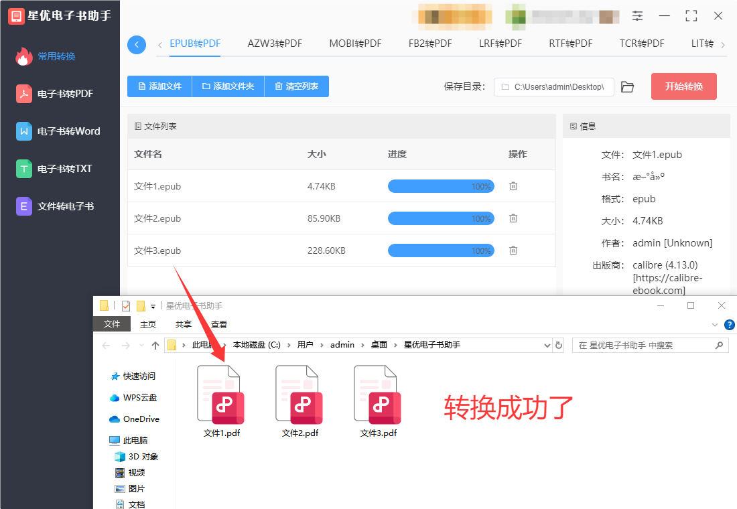The height and width of the screenshot is (509, 737).
Task: Click the green TXT icon in sidebar
Action: [24, 169]
